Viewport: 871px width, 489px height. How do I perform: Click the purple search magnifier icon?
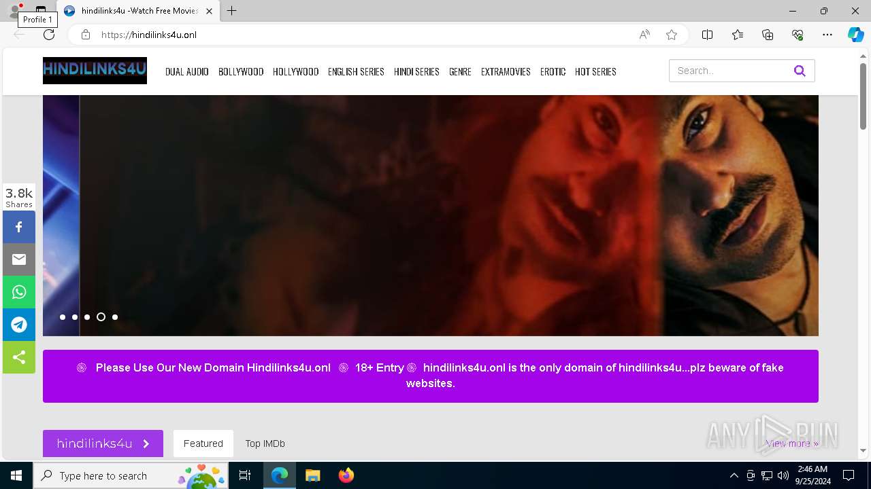tap(800, 71)
